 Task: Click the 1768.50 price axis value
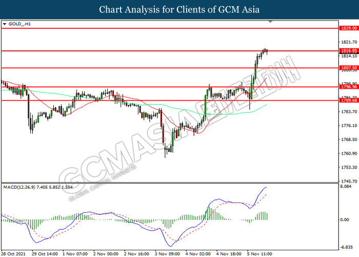coord(349,139)
